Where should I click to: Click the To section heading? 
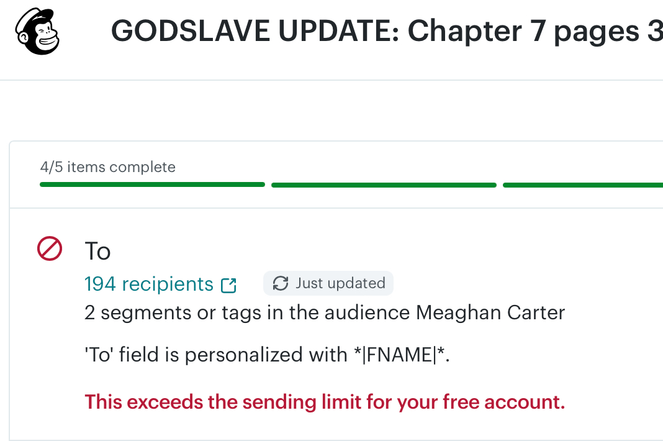97,252
